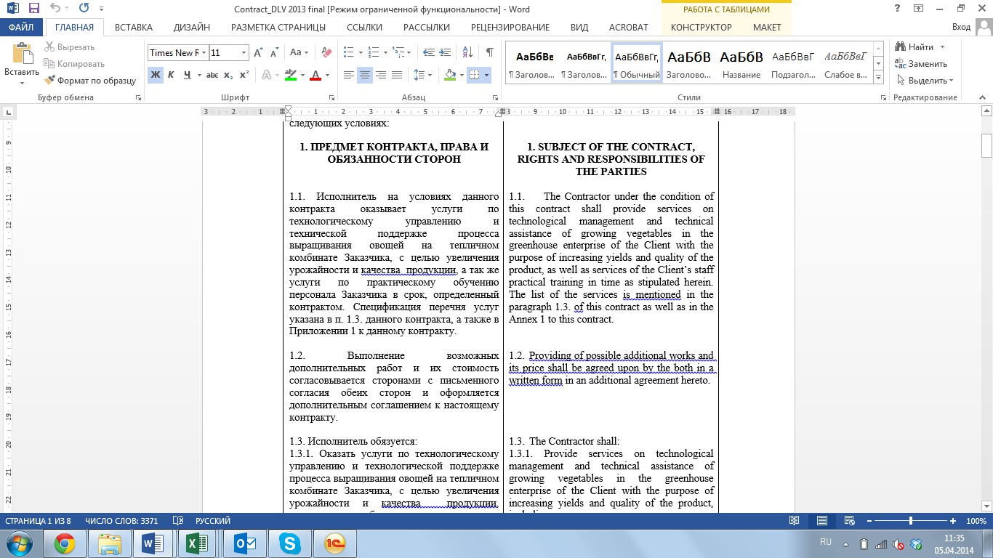
Task: Clear all formatting with the eraser icon
Action: (326, 53)
